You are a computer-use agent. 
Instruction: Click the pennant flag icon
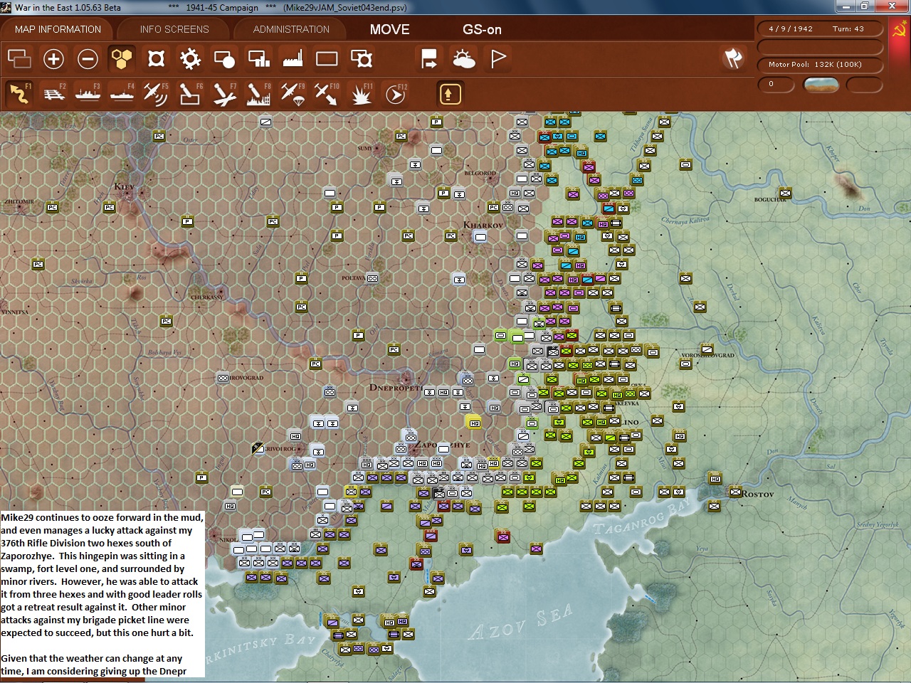[498, 58]
